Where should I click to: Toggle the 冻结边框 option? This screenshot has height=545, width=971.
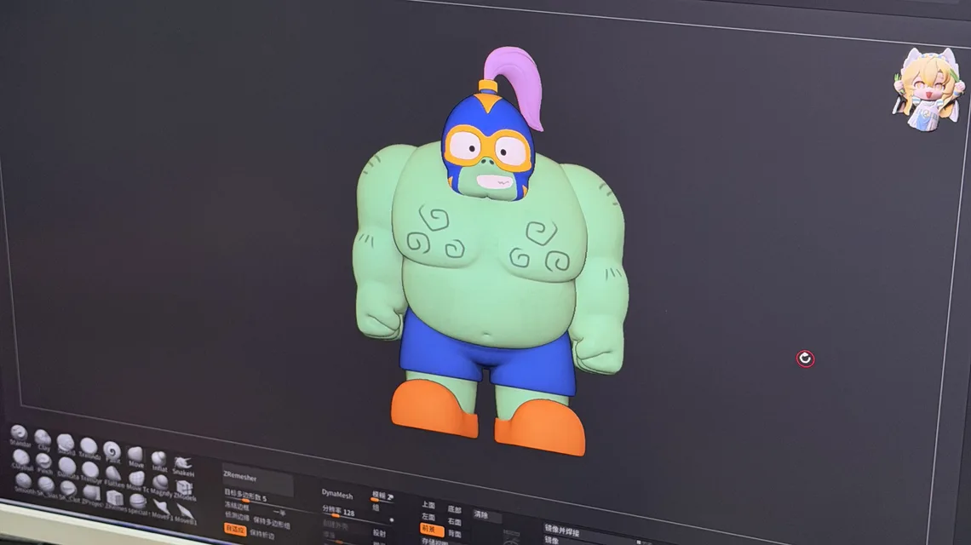pos(237,508)
